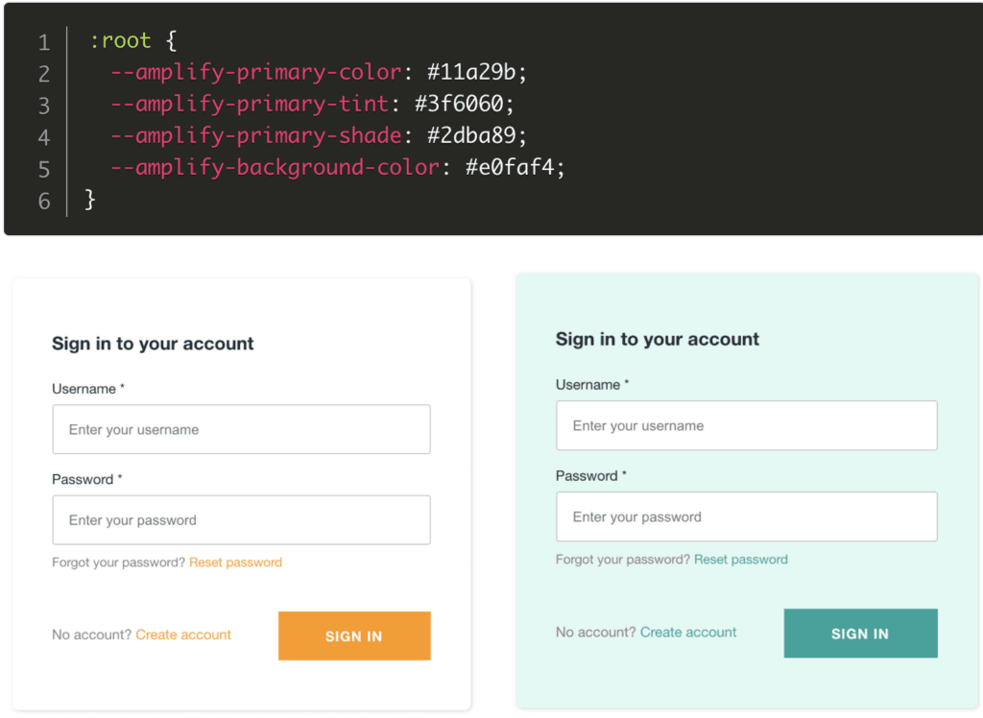983x718 pixels.
Task: Click the teal SIGN IN button
Action: click(x=859, y=633)
